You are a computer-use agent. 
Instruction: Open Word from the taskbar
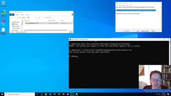[x=55, y=94]
